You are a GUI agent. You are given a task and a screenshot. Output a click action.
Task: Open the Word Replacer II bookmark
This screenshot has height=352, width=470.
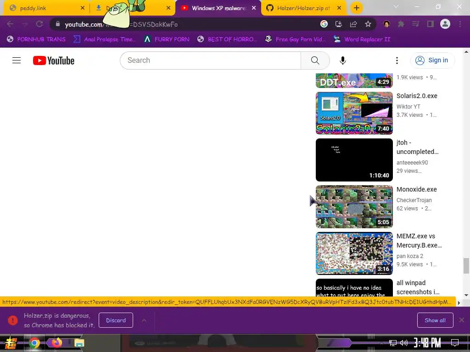coord(362,39)
